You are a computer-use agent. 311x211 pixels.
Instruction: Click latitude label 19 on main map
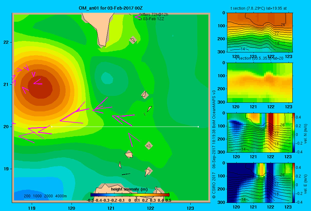click(6, 169)
